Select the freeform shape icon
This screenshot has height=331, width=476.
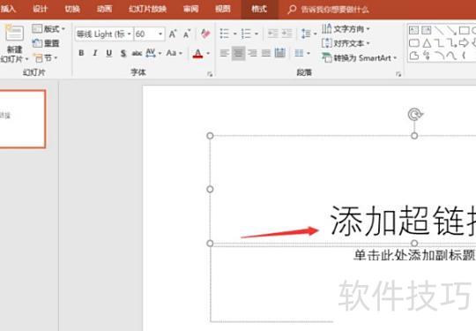coord(414,56)
